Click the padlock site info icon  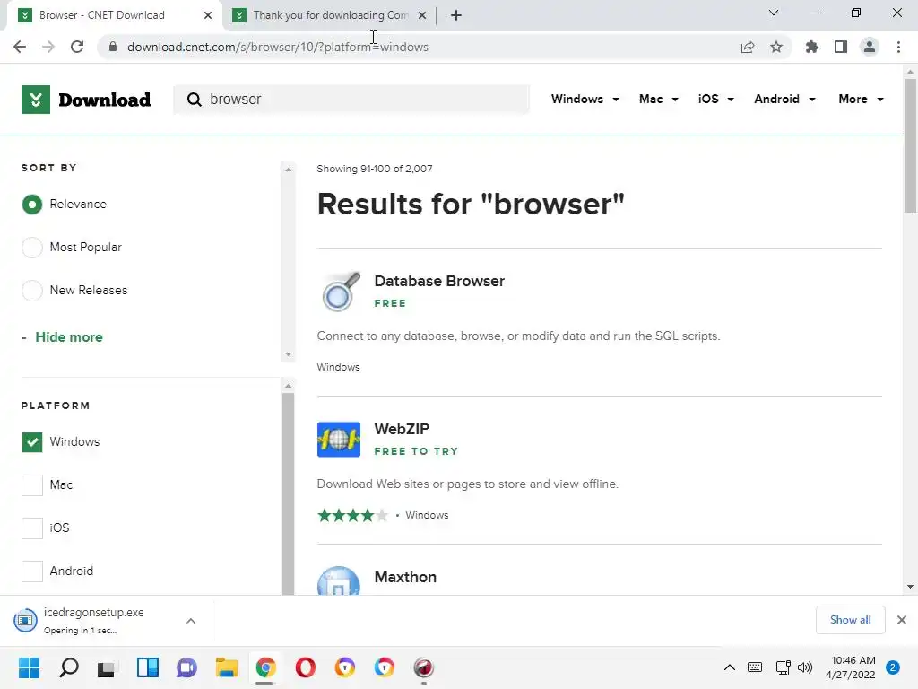(113, 47)
